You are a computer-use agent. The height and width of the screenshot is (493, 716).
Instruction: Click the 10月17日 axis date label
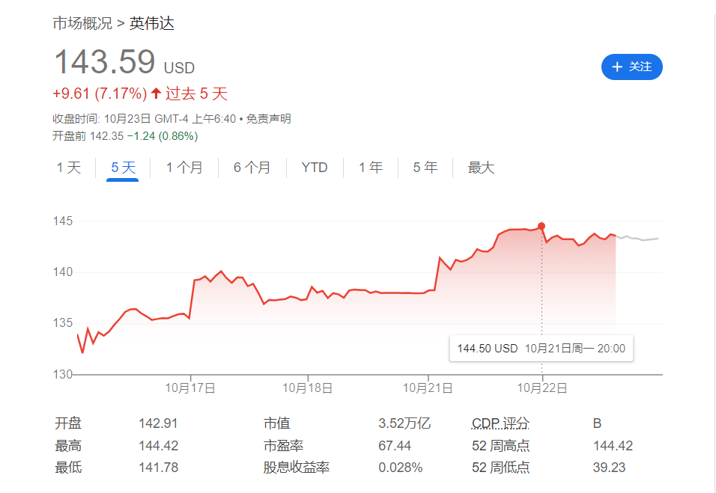pyautogui.click(x=191, y=388)
